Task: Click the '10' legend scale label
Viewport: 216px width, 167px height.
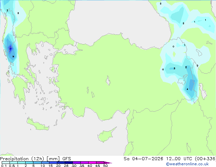Action: 43,166
